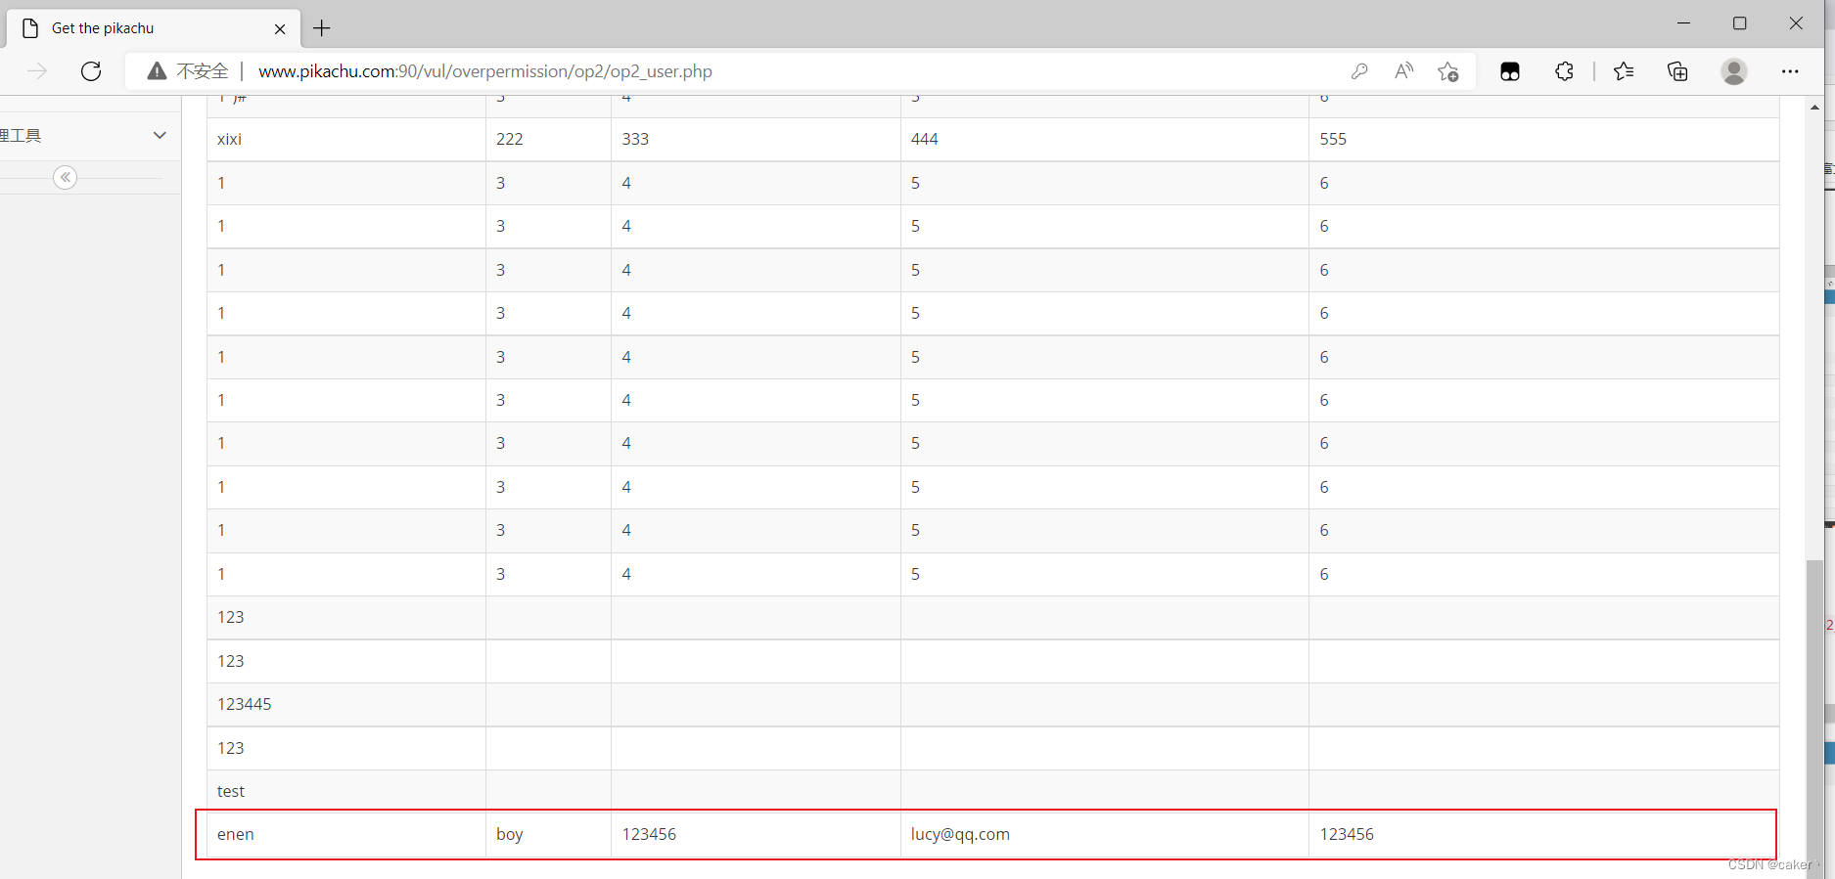Click the page scrollbar up arrow
Screen dimensions: 1835x879
coord(1815,107)
